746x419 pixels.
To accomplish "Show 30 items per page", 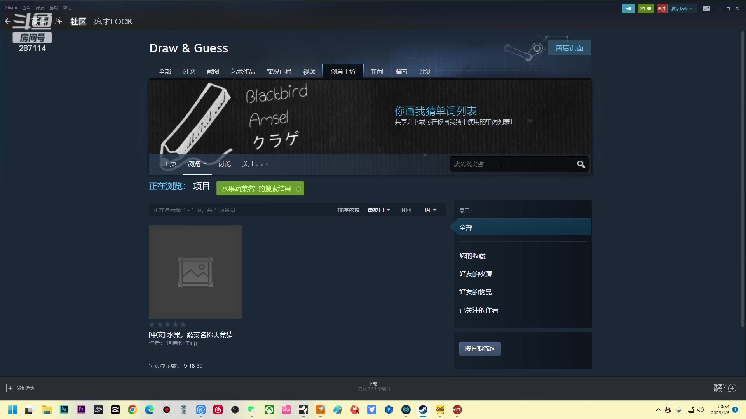I will coord(199,366).
